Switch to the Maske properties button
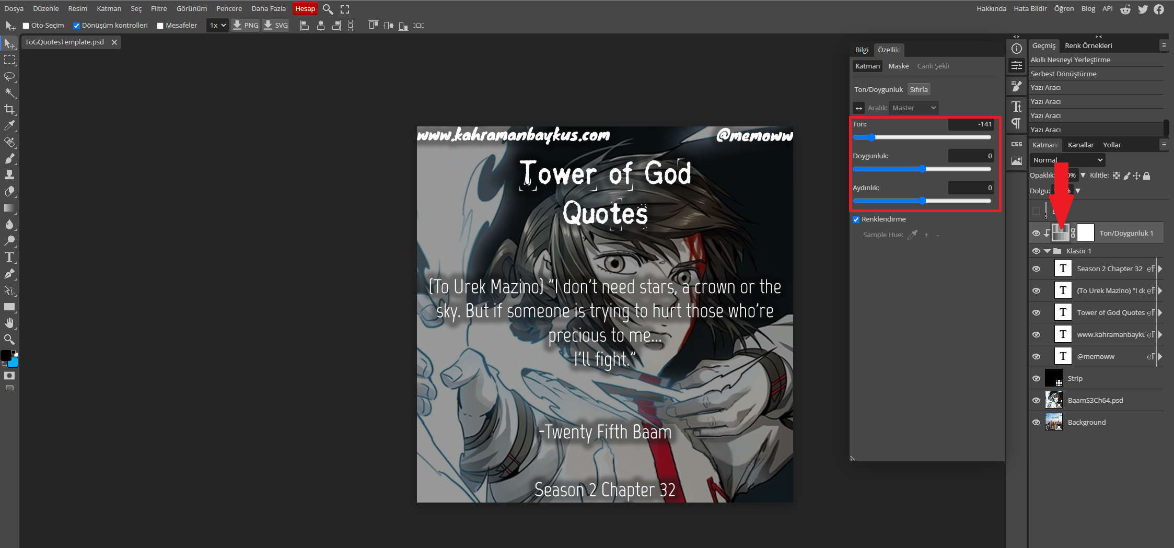Viewport: 1174px width, 548px height. (x=899, y=66)
